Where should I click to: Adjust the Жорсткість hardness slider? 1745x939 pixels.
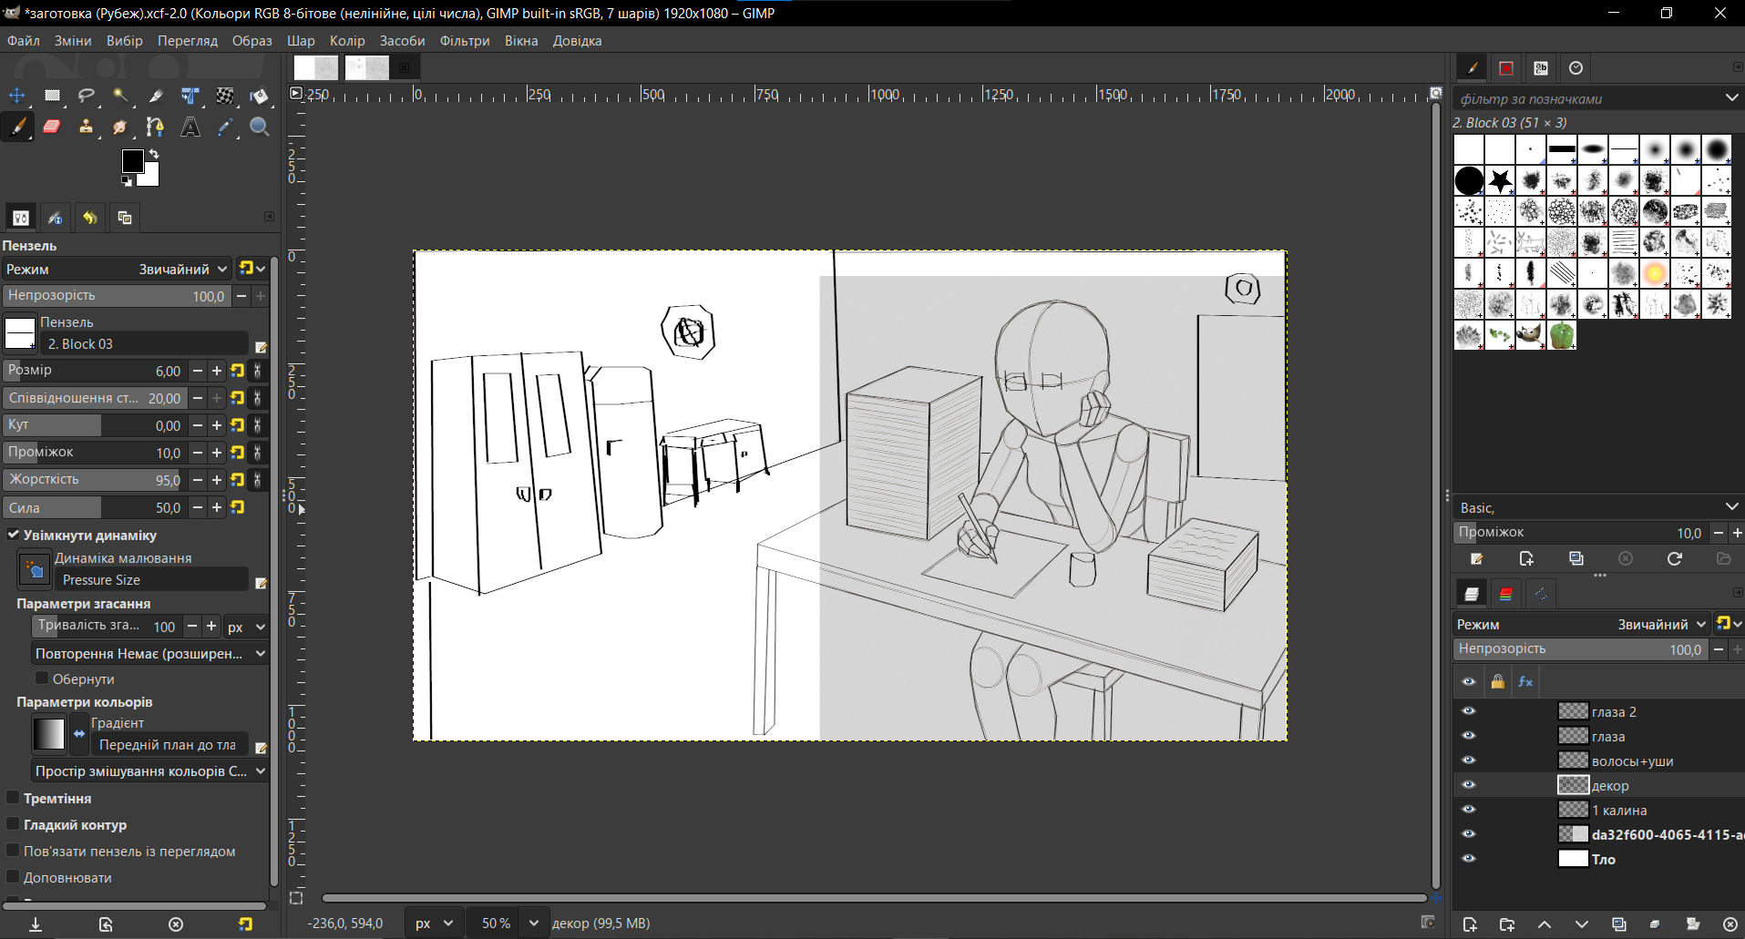tap(94, 479)
